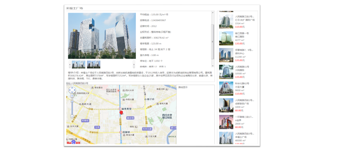Open the 大陆国际 10500 m² listing
This screenshot has height=151, width=337.
pos(237,72)
